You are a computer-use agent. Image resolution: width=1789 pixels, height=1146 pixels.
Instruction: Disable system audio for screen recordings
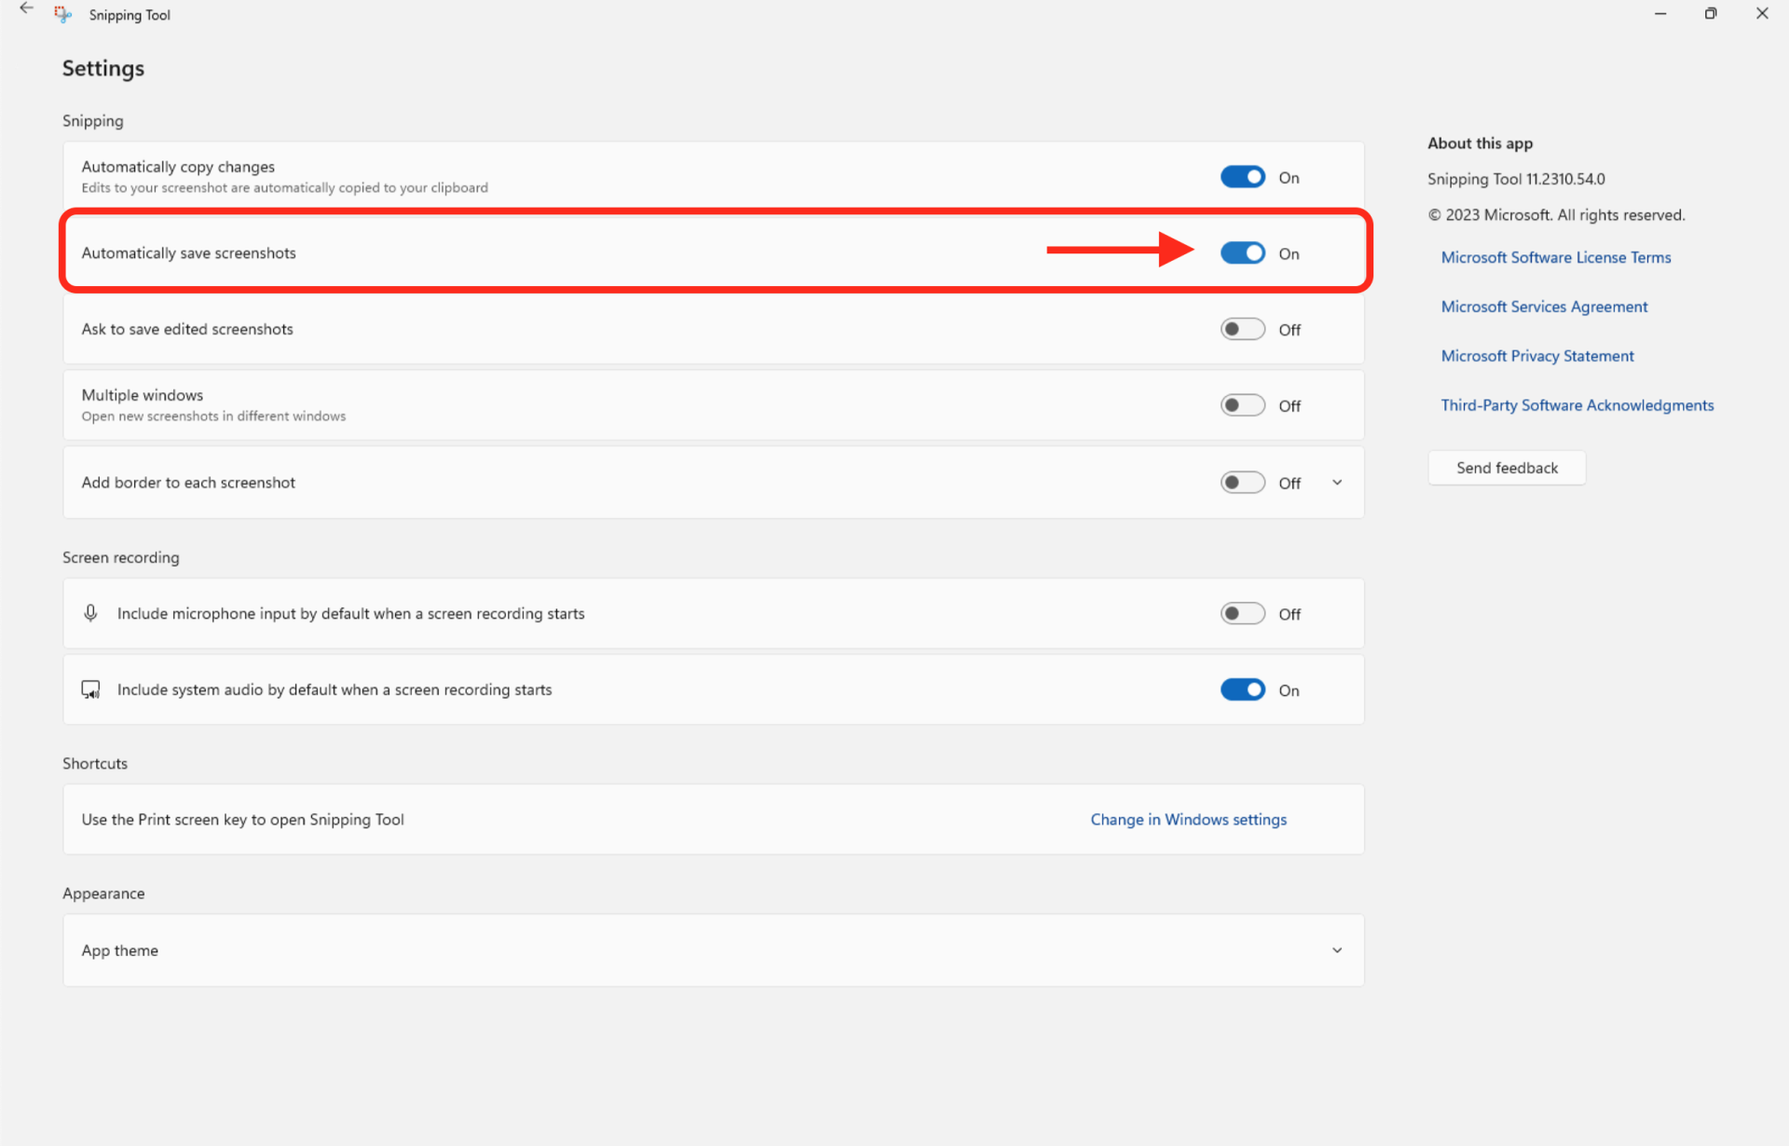pyautogui.click(x=1242, y=689)
